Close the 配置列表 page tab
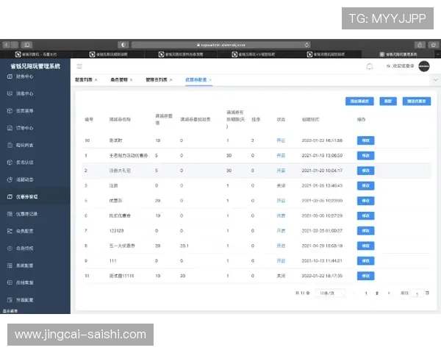This screenshot has width=441, height=353. 96,80
